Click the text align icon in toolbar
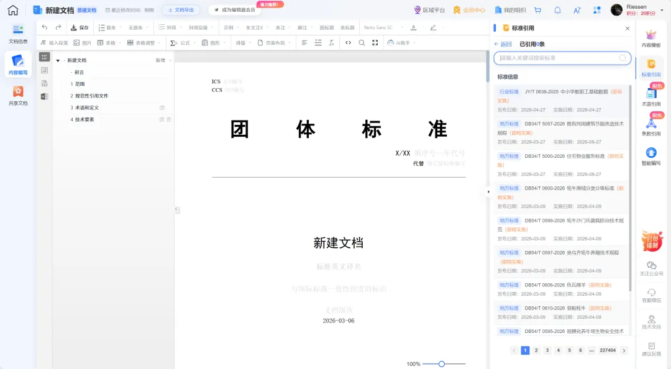The width and height of the screenshot is (671, 369). coord(304,43)
